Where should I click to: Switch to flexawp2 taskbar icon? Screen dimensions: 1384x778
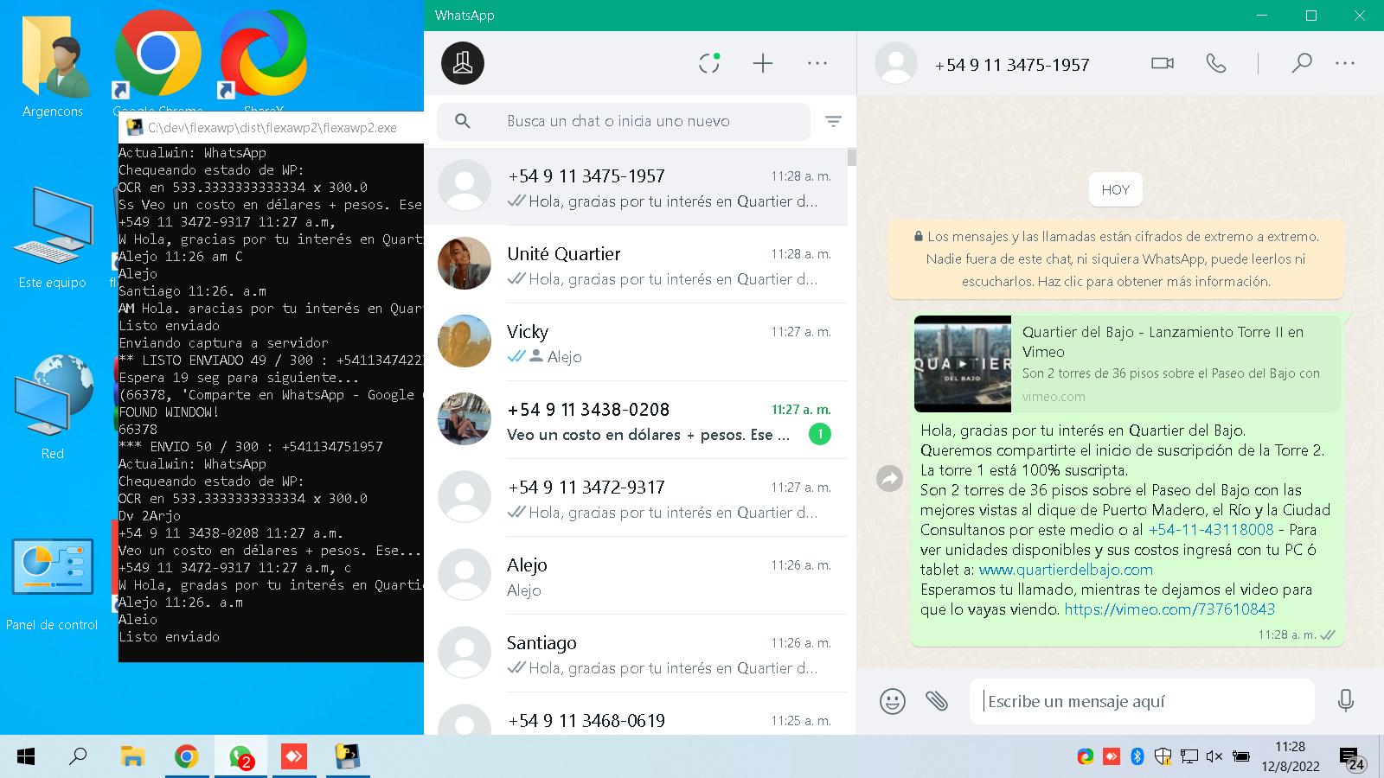[348, 757]
